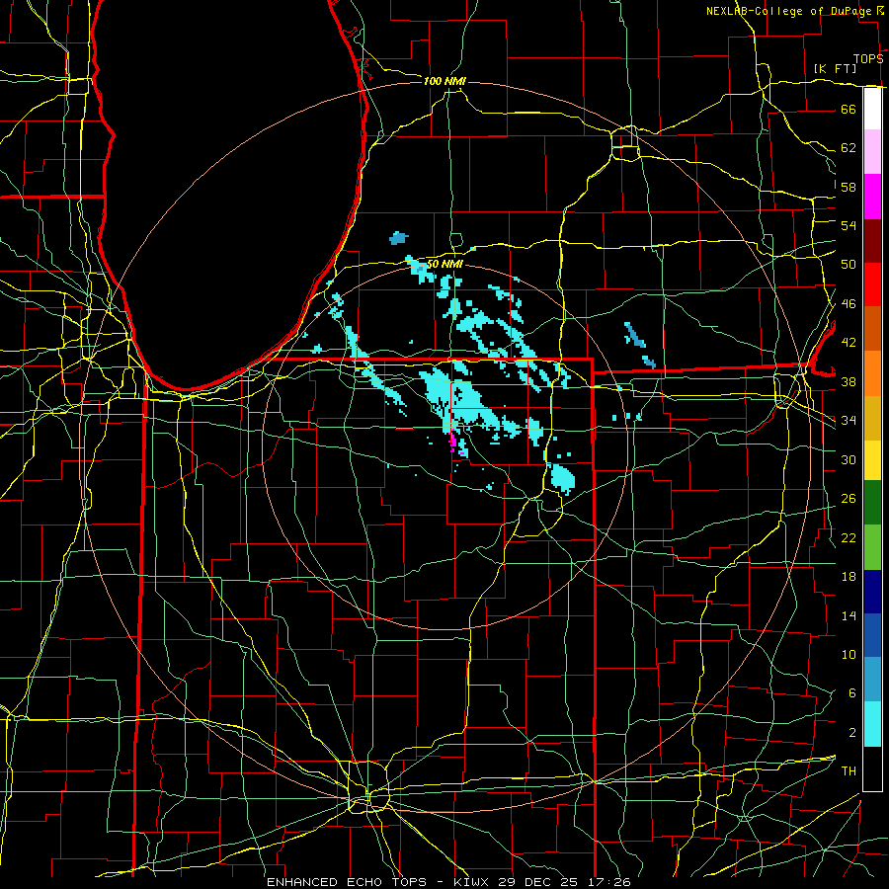Click the KIWX radar site identifier

(x=472, y=882)
